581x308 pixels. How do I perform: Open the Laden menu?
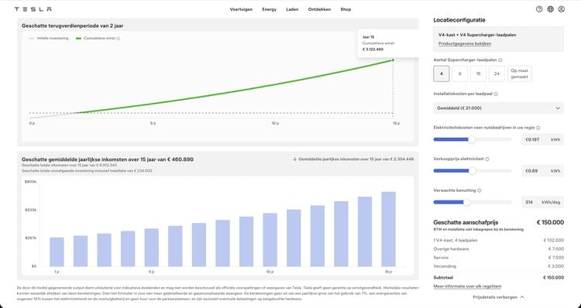(292, 9)
